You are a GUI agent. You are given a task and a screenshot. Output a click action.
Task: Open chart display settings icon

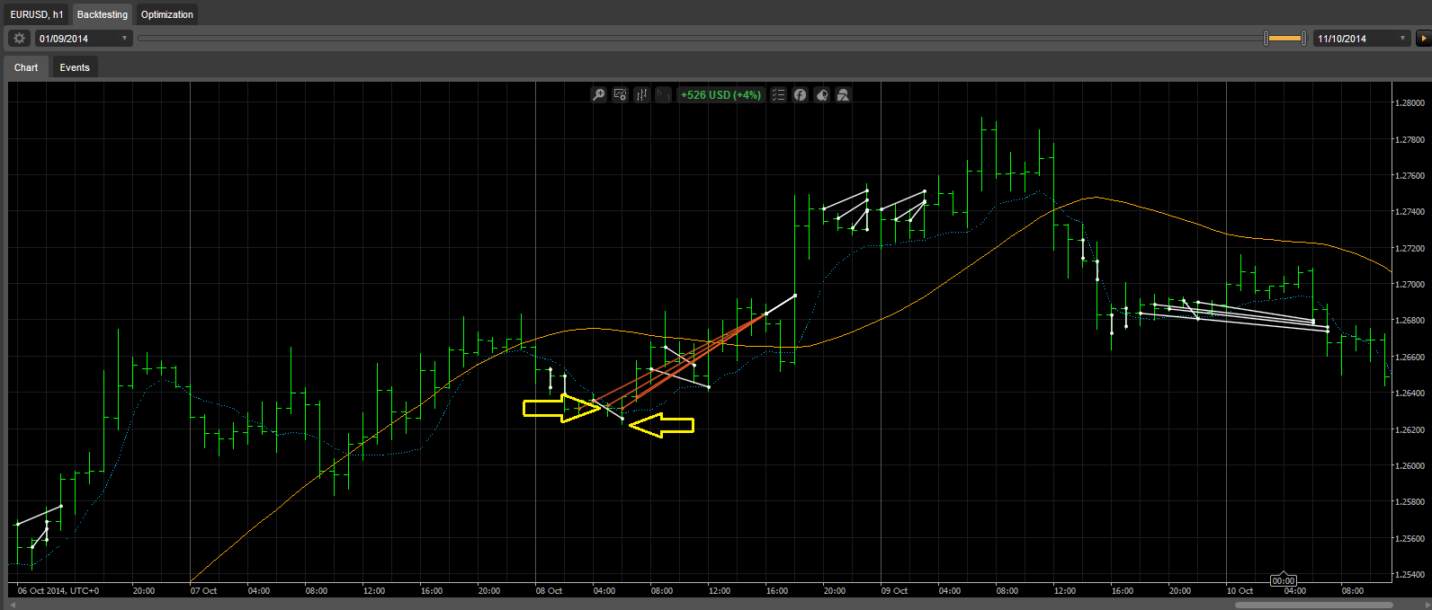tap(621, 94)
